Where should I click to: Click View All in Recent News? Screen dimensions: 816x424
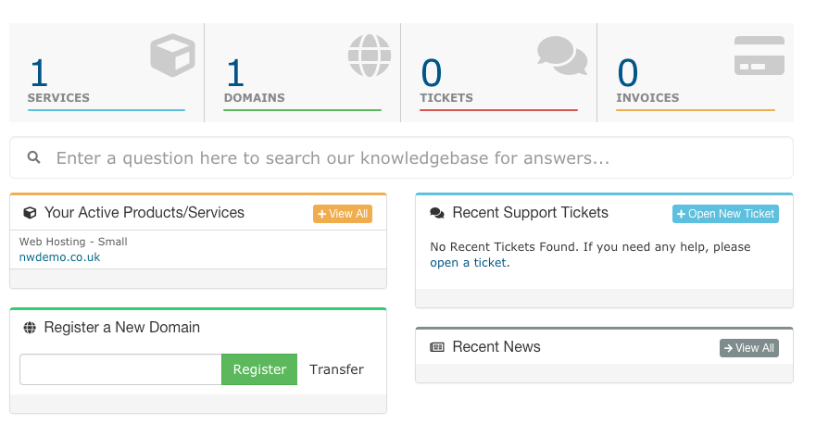(749, 348)
